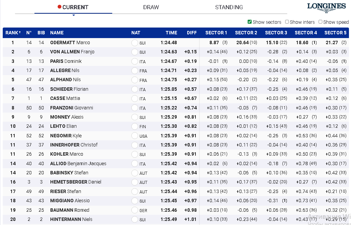Click LEHTO Elian's Finland flag icon
The width and height of the screenshot is (351, 225).
coord(134,126)
